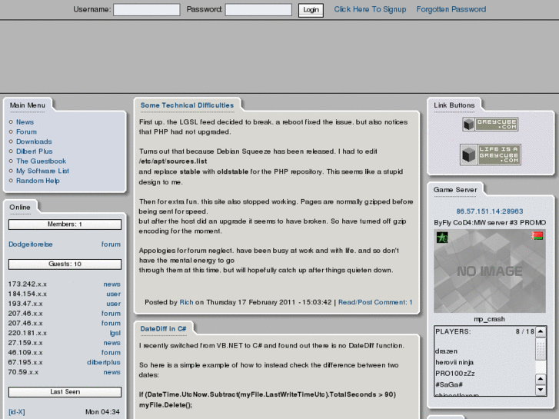Click the NO IMAGE map thumbnail

coord(490,271)
